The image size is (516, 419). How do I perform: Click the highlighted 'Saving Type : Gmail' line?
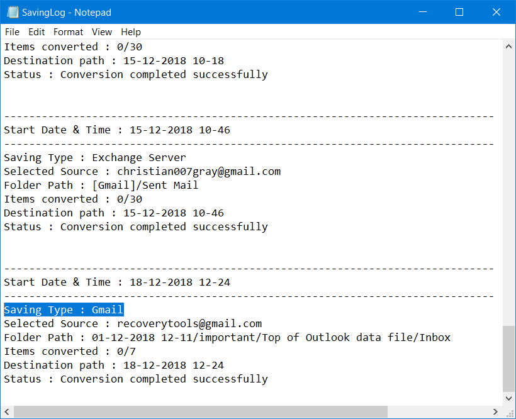coord(64,310)
